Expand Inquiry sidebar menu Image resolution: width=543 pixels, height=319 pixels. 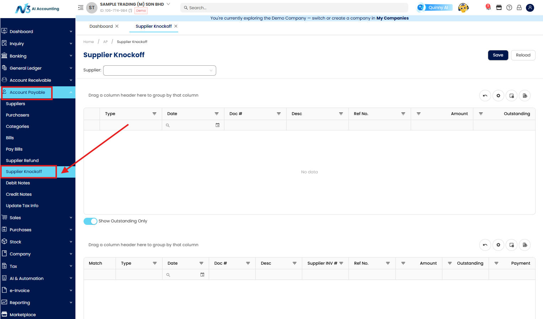pos(38,44)
